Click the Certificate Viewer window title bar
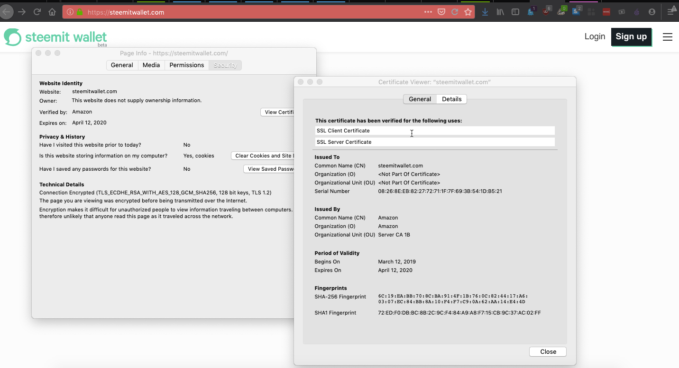The image size is (679, 368). point(435,82)
